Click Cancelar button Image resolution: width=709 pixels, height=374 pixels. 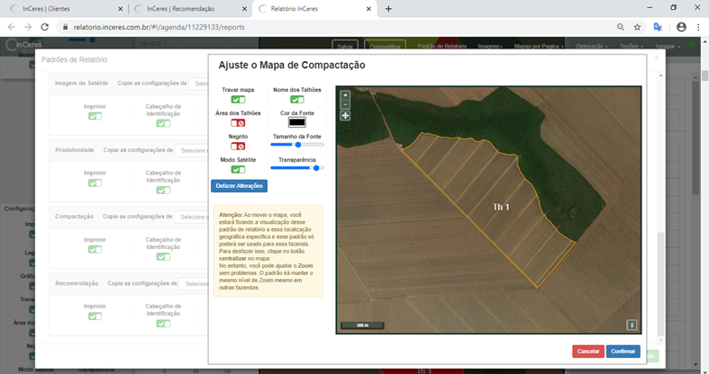pyautogui.click(x=587, y=351)
